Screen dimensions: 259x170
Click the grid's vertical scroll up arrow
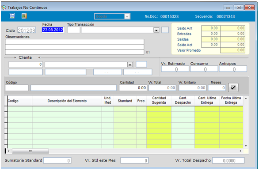tap(246, 98)
